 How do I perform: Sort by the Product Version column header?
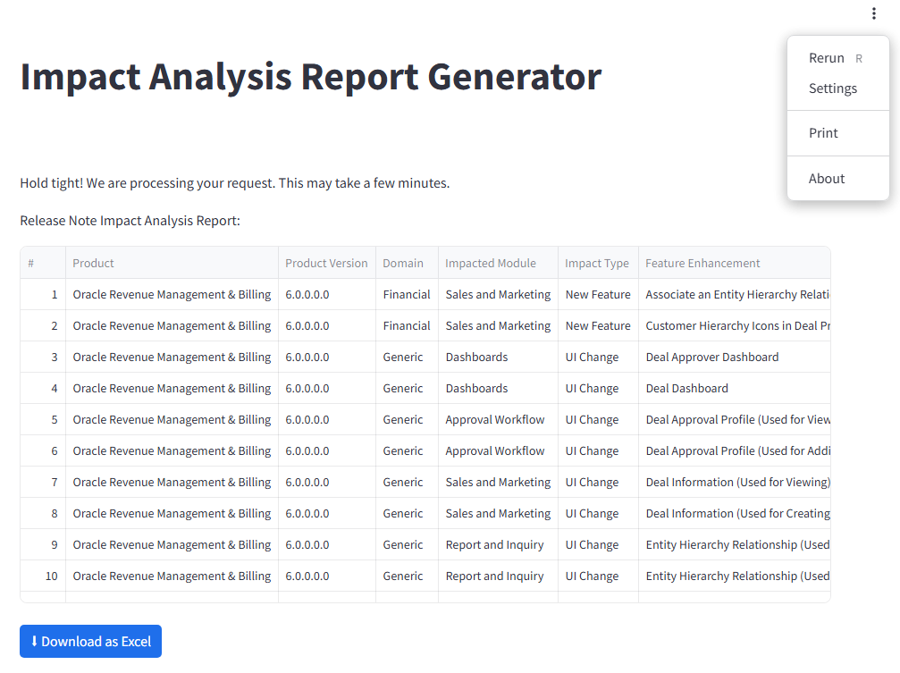tap(326, 263)
